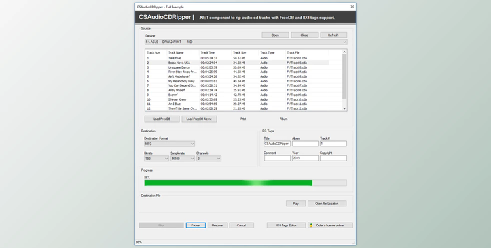Click Order a license online button
The height and width of the screenshot is (248, 491).
tap(330, 225)
